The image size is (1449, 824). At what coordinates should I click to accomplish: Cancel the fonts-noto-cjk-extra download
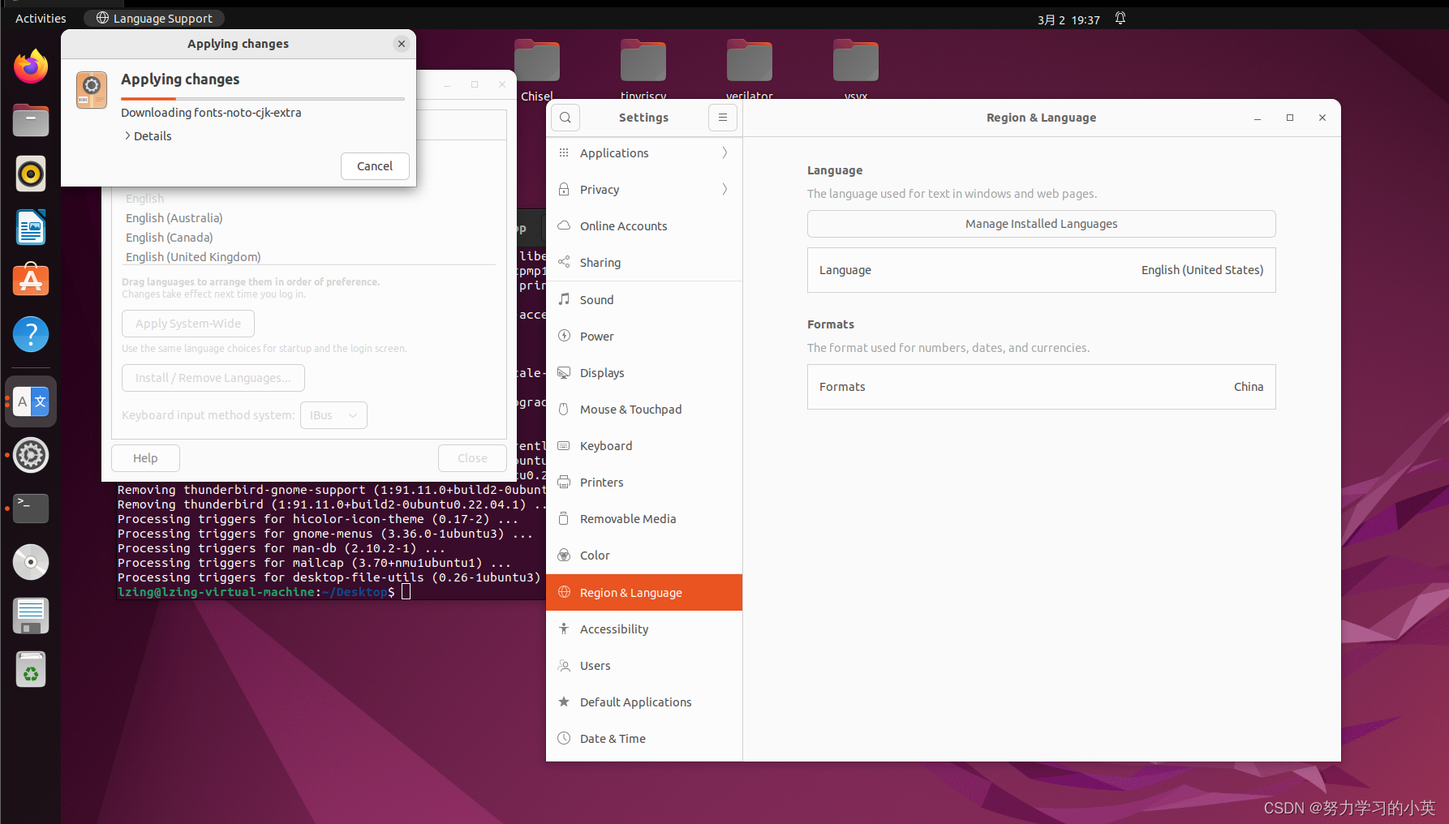pos(374,165)
